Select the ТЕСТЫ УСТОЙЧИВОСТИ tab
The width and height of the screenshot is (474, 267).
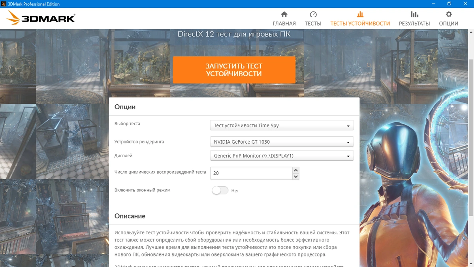(360, 24)
